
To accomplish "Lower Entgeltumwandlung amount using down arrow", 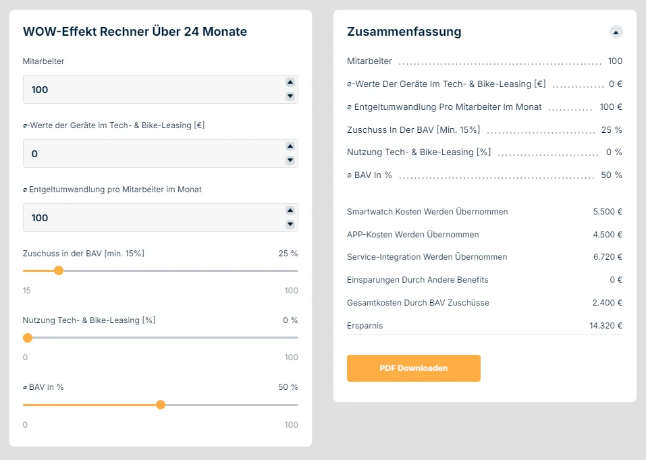I will (x=290, y=224).
